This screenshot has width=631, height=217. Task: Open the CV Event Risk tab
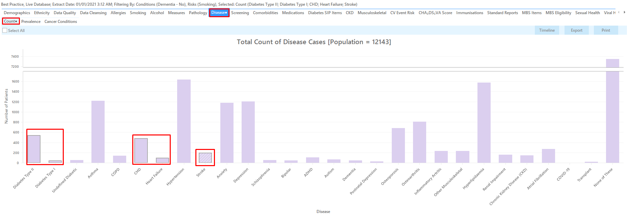402,13
